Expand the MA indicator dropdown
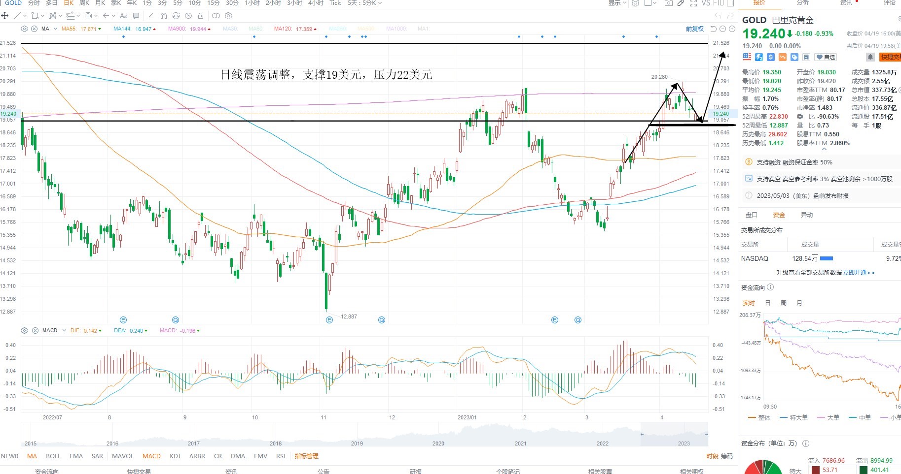The width and height of the screenshot is (901, 474). click(x=55, y=29)
